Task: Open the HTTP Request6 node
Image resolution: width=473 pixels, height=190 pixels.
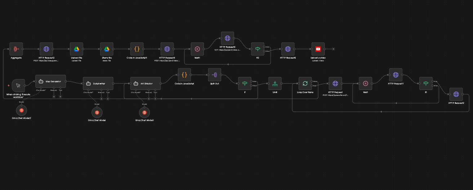Action: (288, 49)
